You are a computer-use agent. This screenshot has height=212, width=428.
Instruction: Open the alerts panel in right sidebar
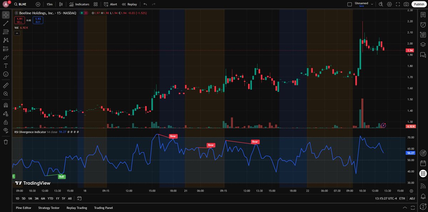[x=423, y=25]
